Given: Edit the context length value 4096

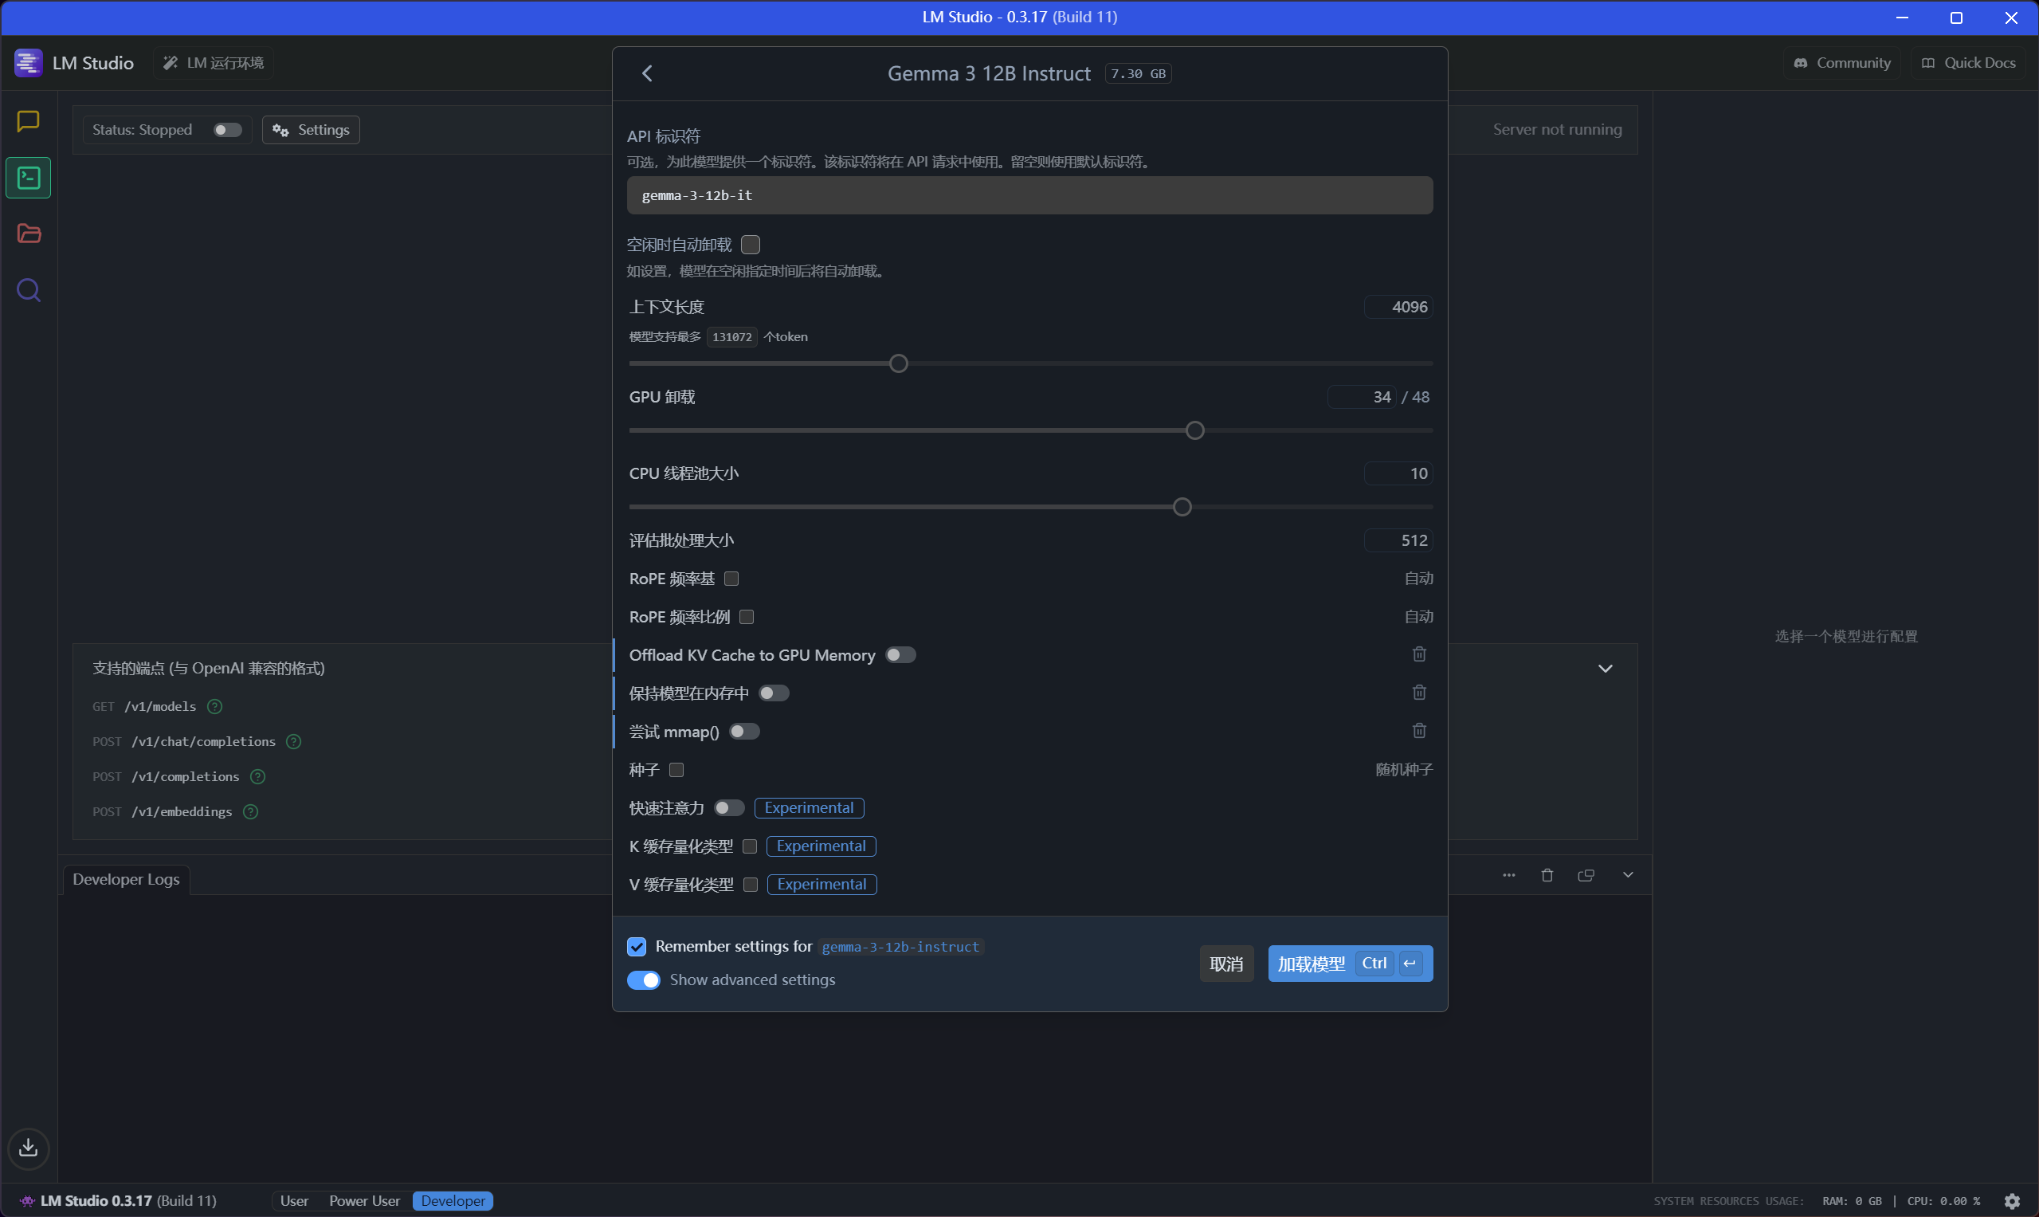Looking at the screenshot, I should 1398,307.
